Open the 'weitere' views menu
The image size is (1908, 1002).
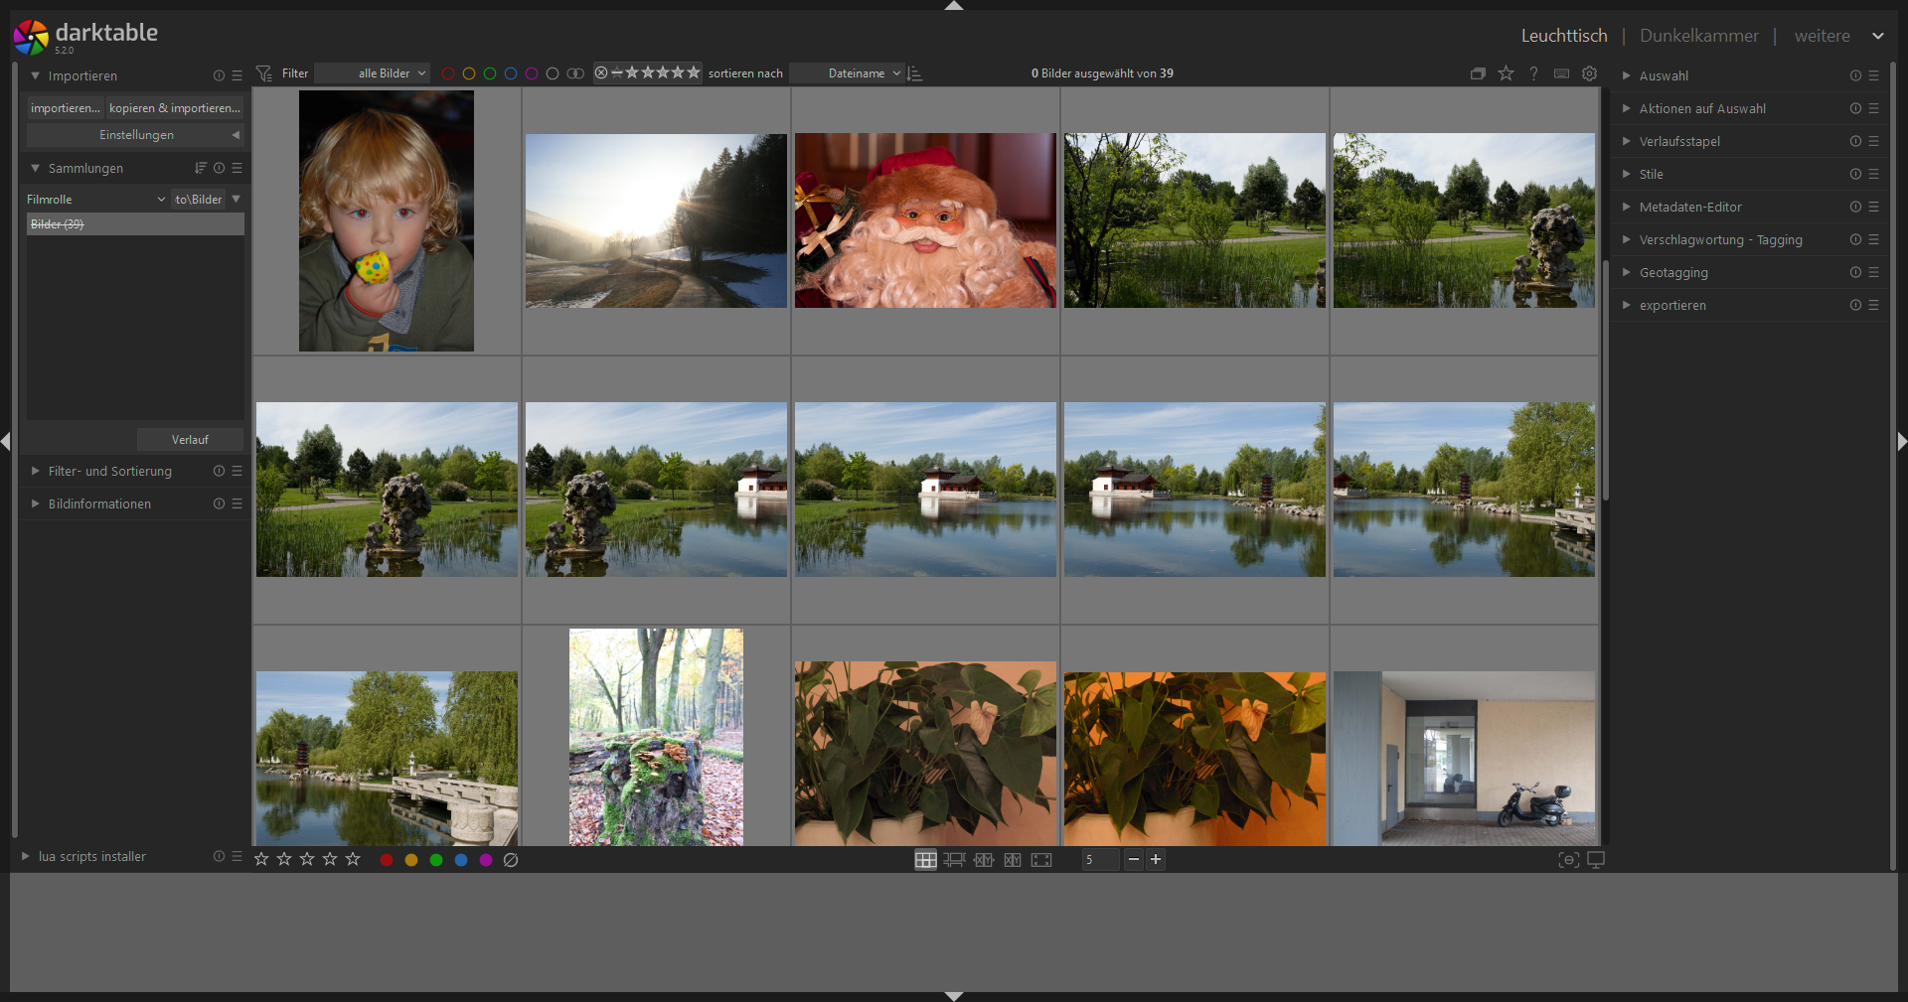tap(1822, 35)
